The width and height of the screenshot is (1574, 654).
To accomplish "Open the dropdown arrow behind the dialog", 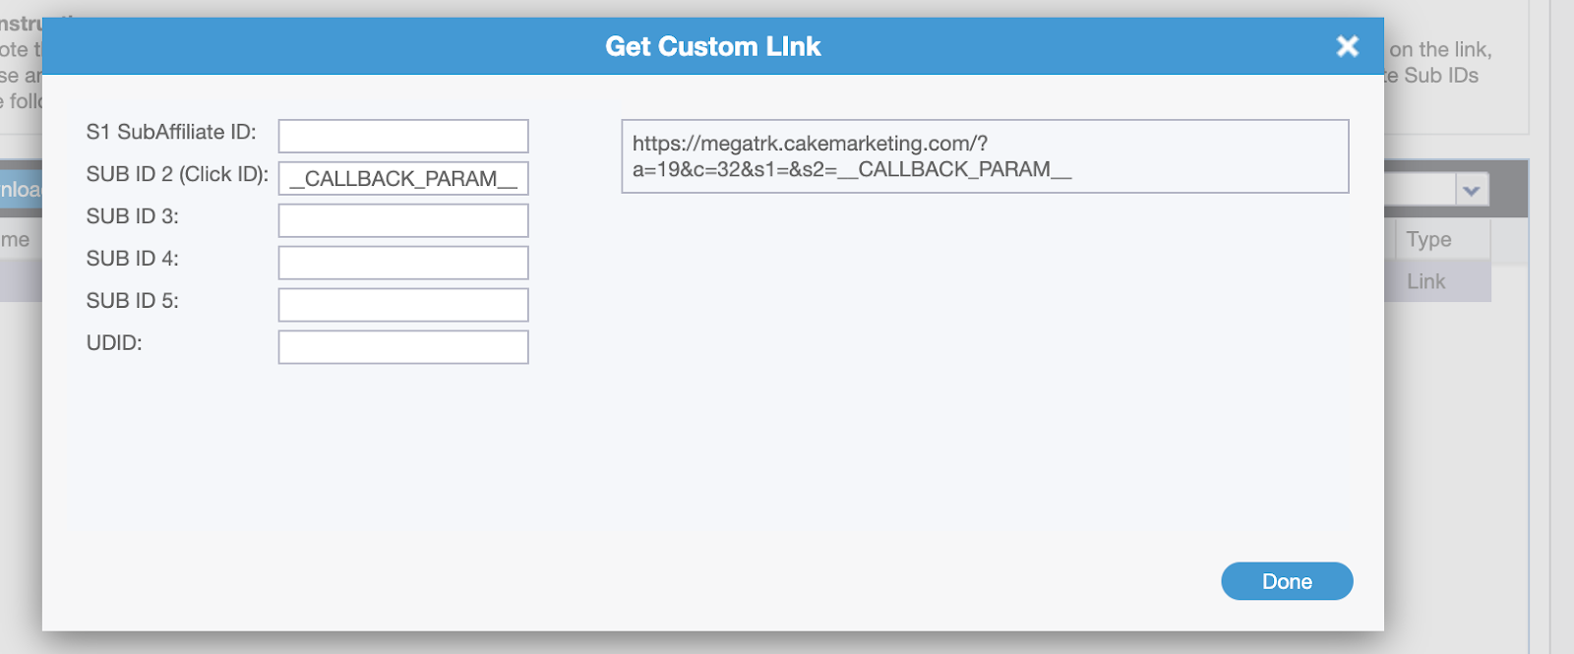I will (1472, 190).
